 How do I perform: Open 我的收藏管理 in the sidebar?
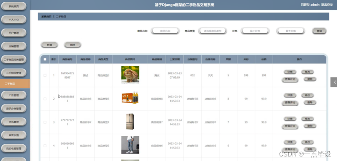click(x=14, y=148)
